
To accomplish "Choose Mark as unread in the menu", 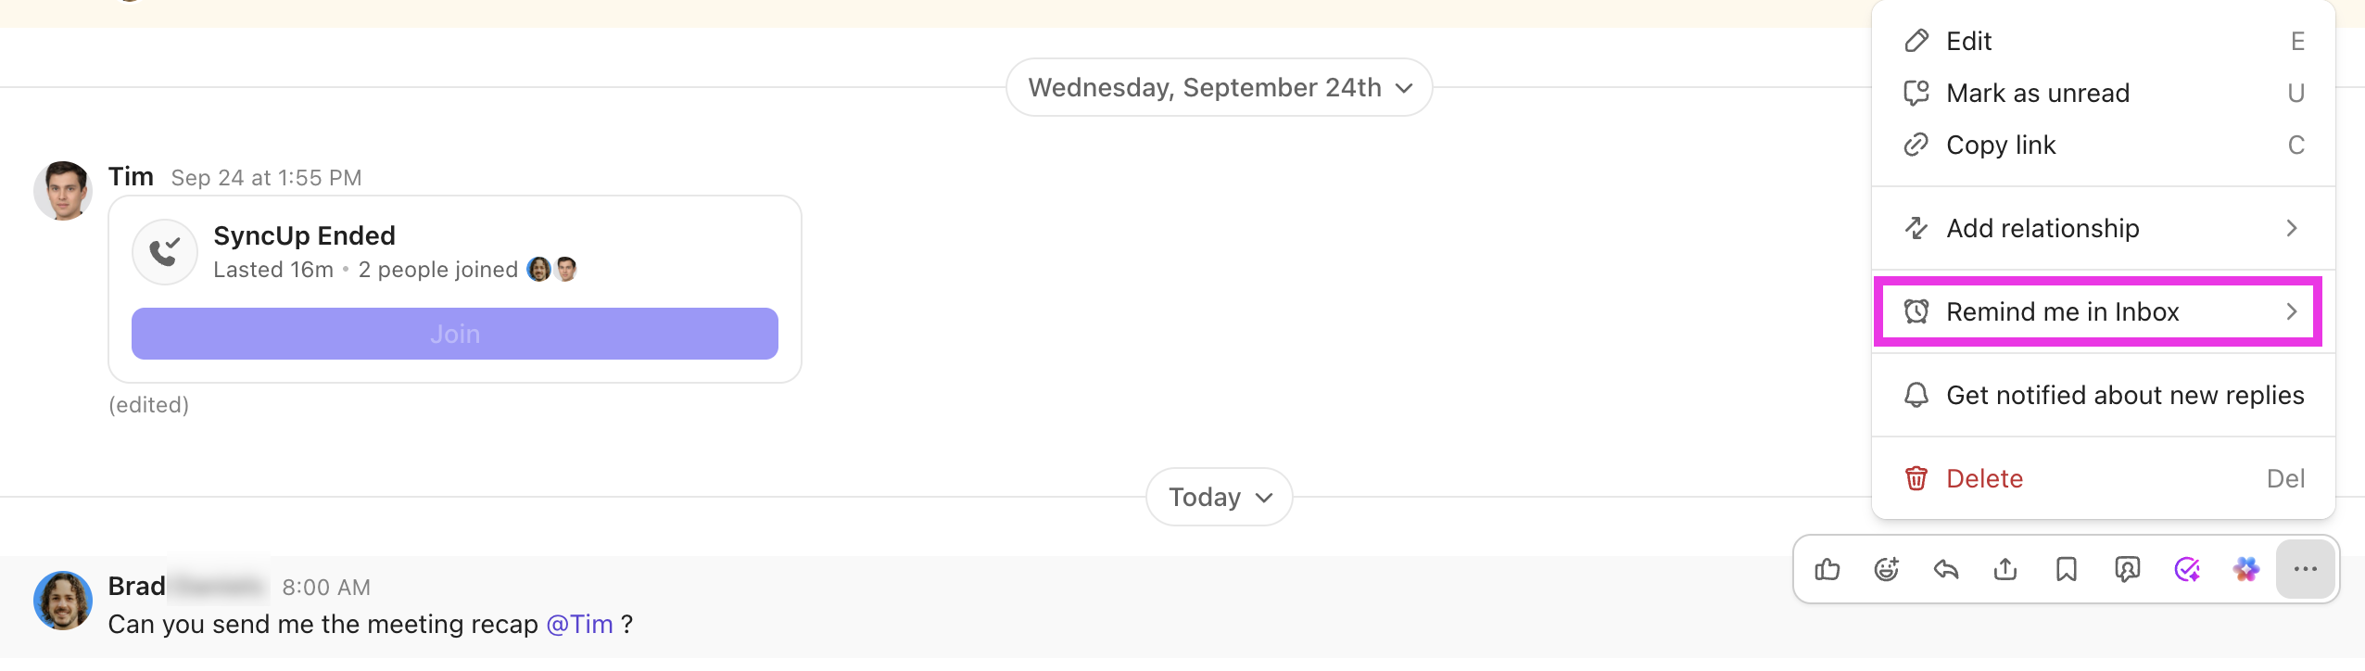I will click(2104, 93).
